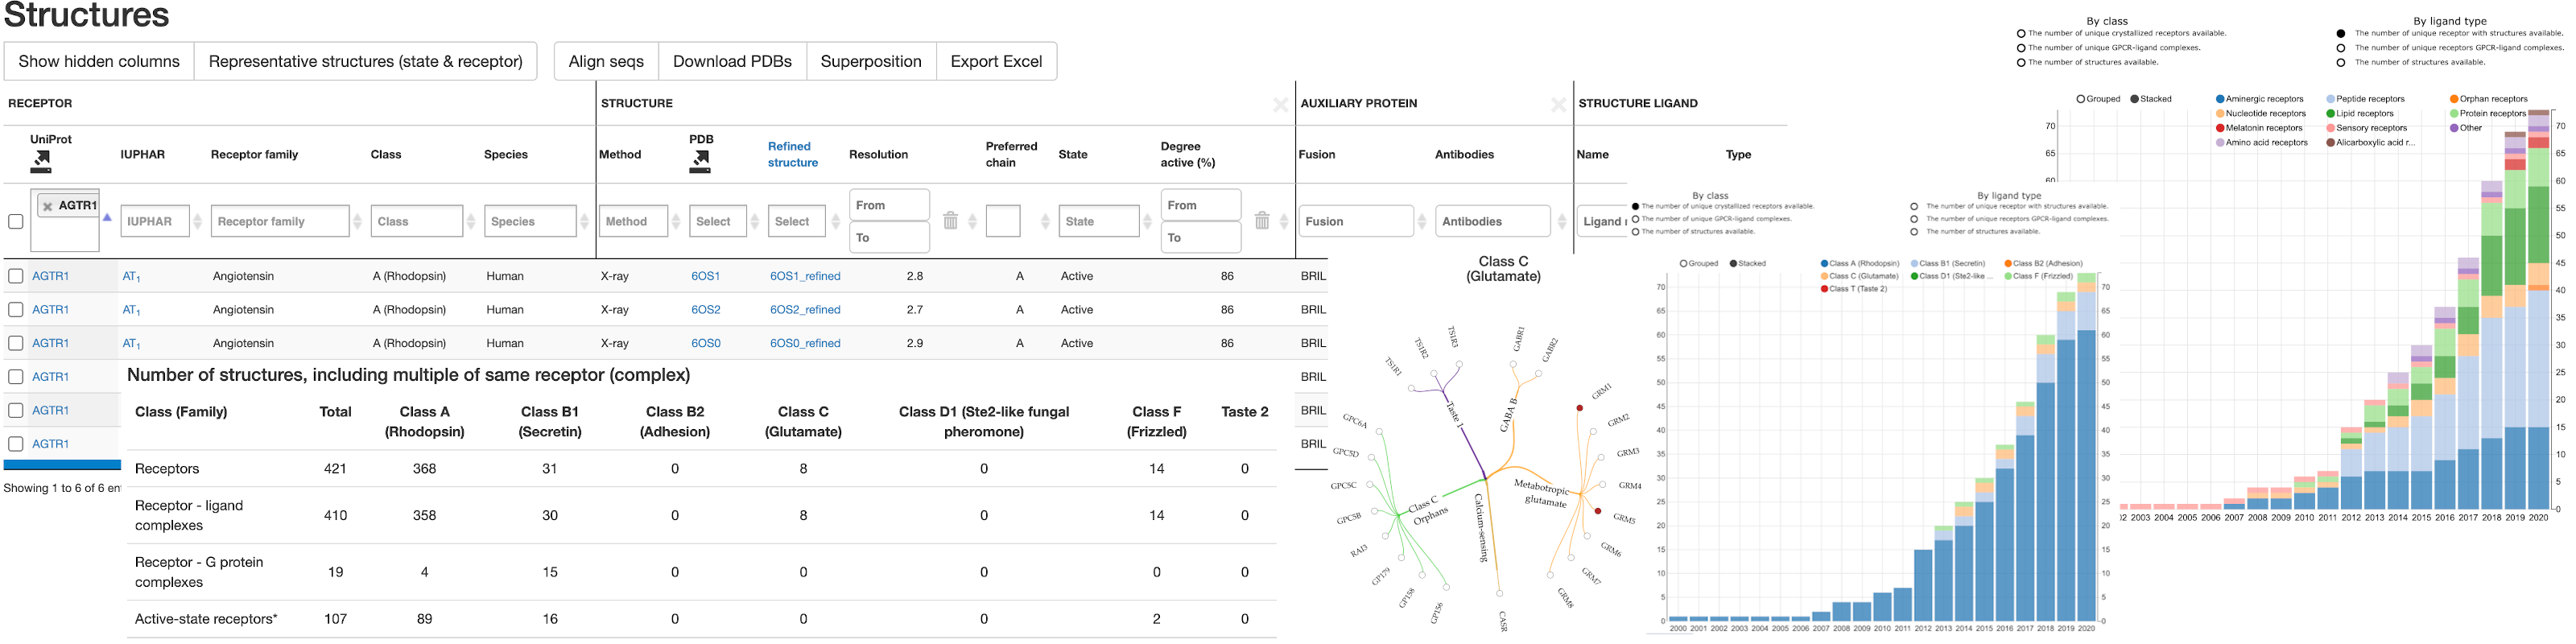
Task: Open the 6OS1_refined structure link
Action: click(x=804, y=276)
